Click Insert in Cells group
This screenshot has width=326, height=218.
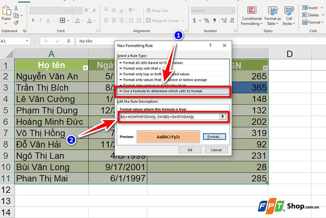click(x=310, y=8)
